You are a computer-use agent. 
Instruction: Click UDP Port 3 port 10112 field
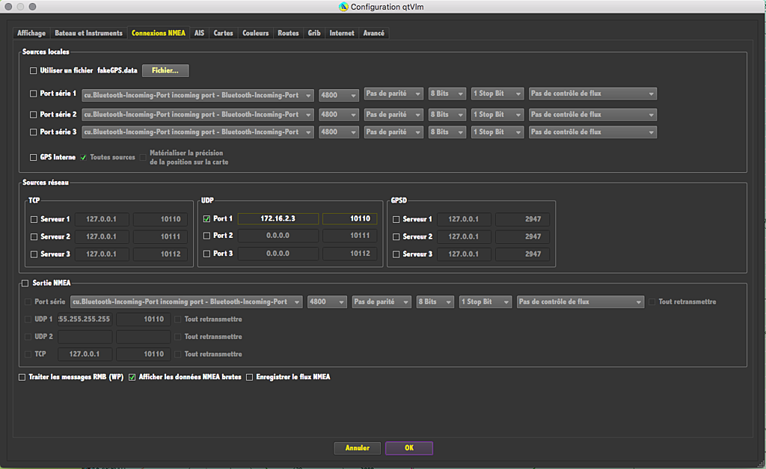pyautogui.click(x=350, y=254)
